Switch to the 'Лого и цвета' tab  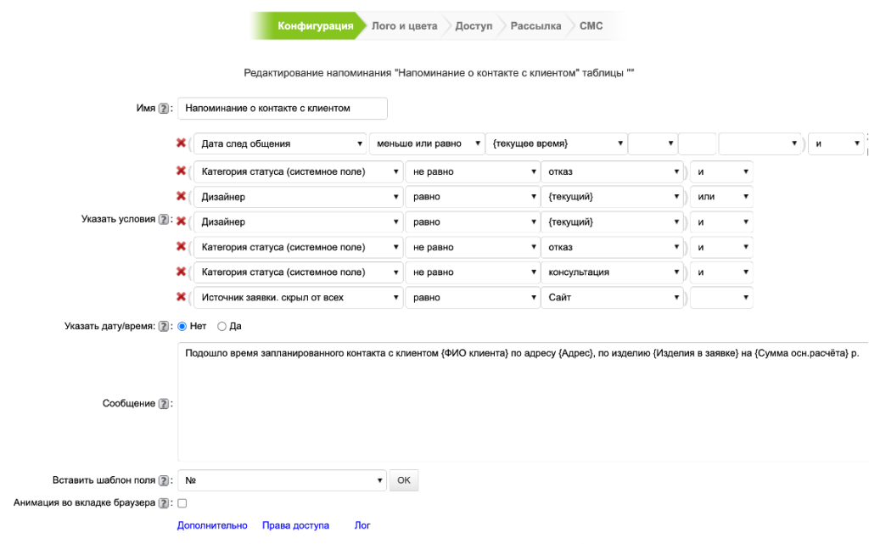[x=404, y=26]
